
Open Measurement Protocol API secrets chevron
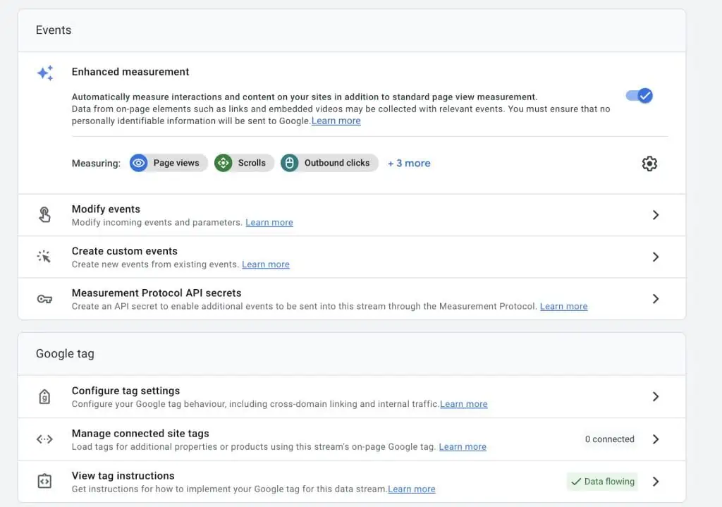coord(656,299)
